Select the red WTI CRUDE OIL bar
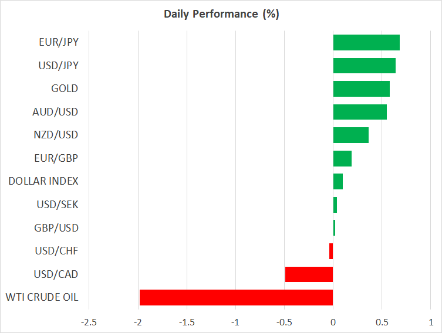442x333 pixels. click(236, 297)
